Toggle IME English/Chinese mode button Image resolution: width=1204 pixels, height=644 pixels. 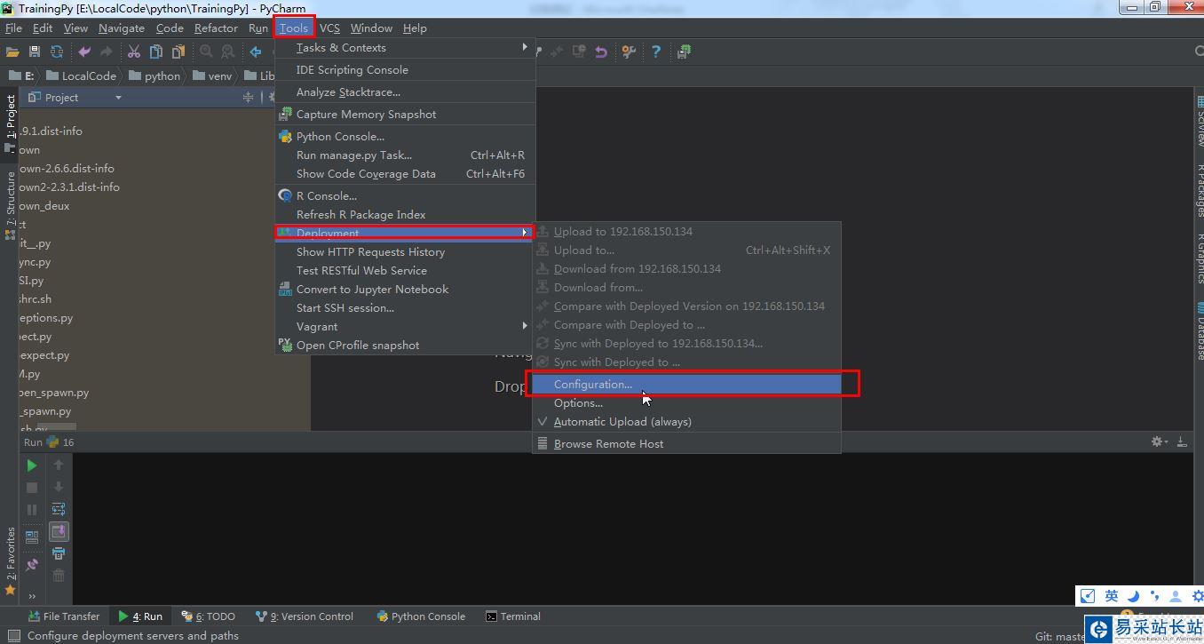[1111, 596]
